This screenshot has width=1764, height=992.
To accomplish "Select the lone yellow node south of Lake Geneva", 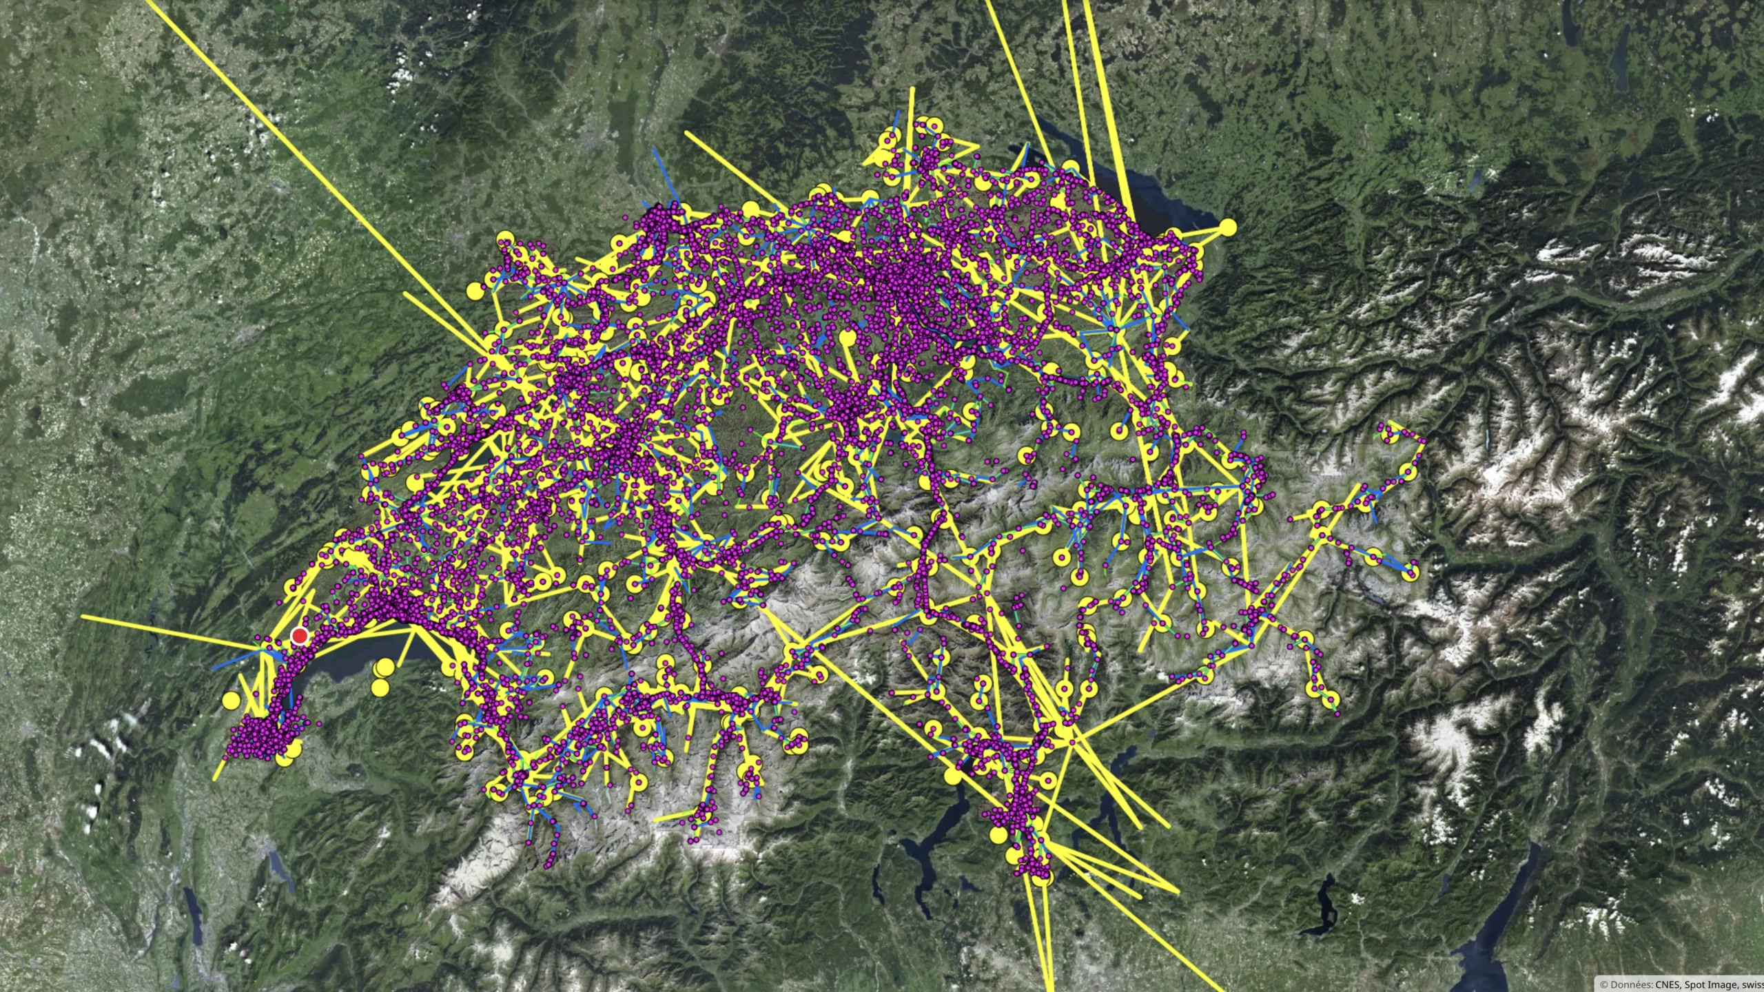I will coord(379,688).
